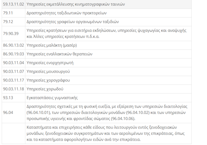Screen dimensions: 207x145
Task: Click the row 'Δραστηριότητες ταξιδιωτικών πρακτορείων'
Action: (67, 13)
